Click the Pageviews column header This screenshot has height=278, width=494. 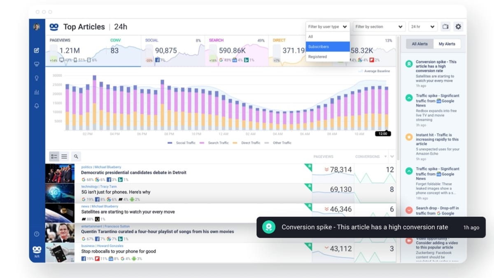click(324, 157)
